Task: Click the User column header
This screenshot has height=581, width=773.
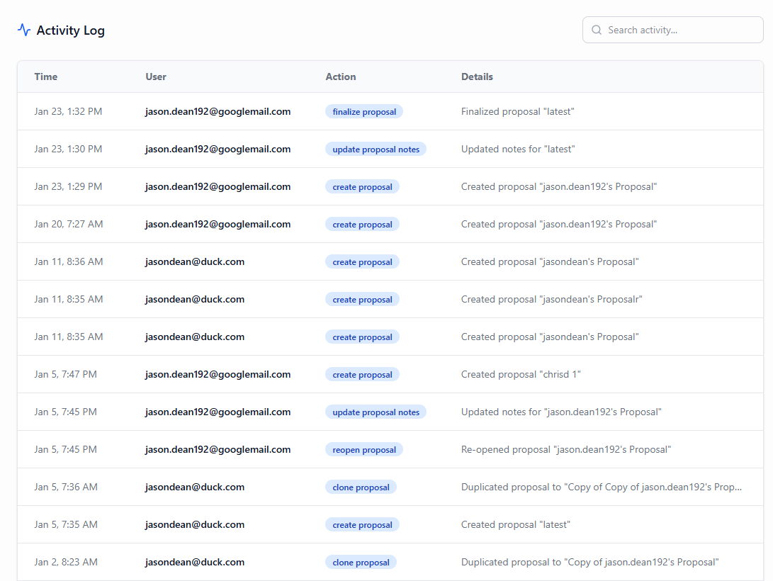Action: click(x=156, y=77)
